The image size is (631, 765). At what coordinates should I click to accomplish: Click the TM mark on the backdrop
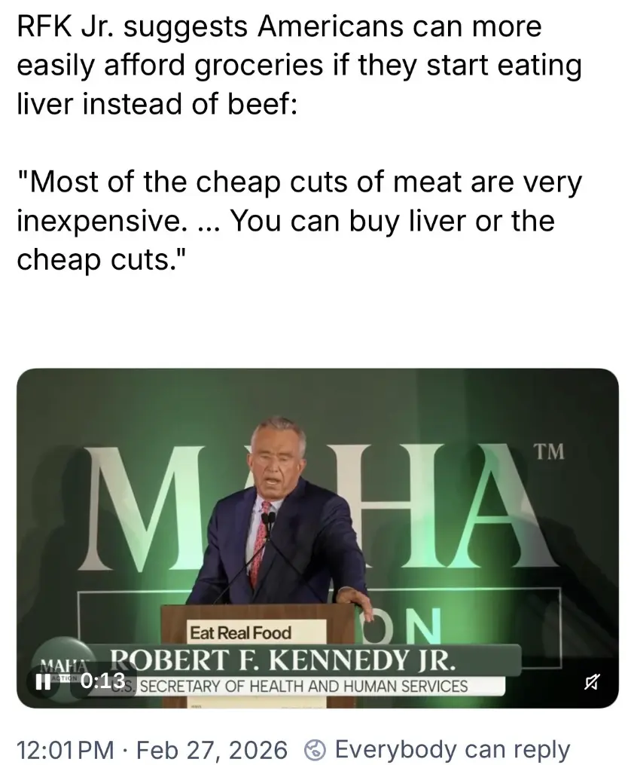(x=548, y=452)
